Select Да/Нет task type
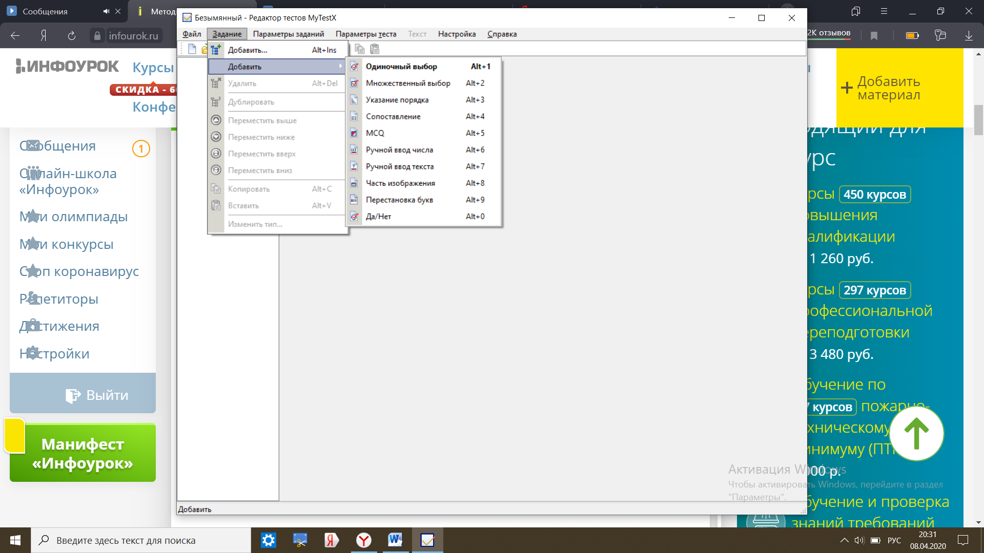The width and height of the screenshot is (984, 553). pyautogui.click(x=423, y=216)
